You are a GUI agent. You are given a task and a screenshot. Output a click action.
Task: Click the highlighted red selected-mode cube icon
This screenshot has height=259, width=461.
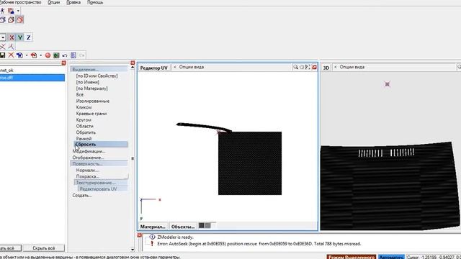[19, 19]
